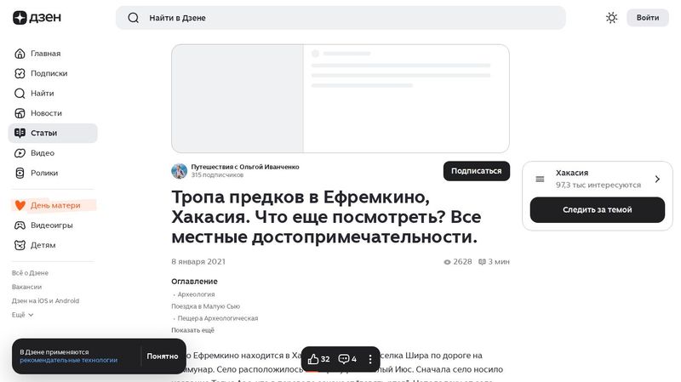This screenshot has width=681, height=382.
Task: Click the like thumbs-up icon
Action: coord(313,359)
